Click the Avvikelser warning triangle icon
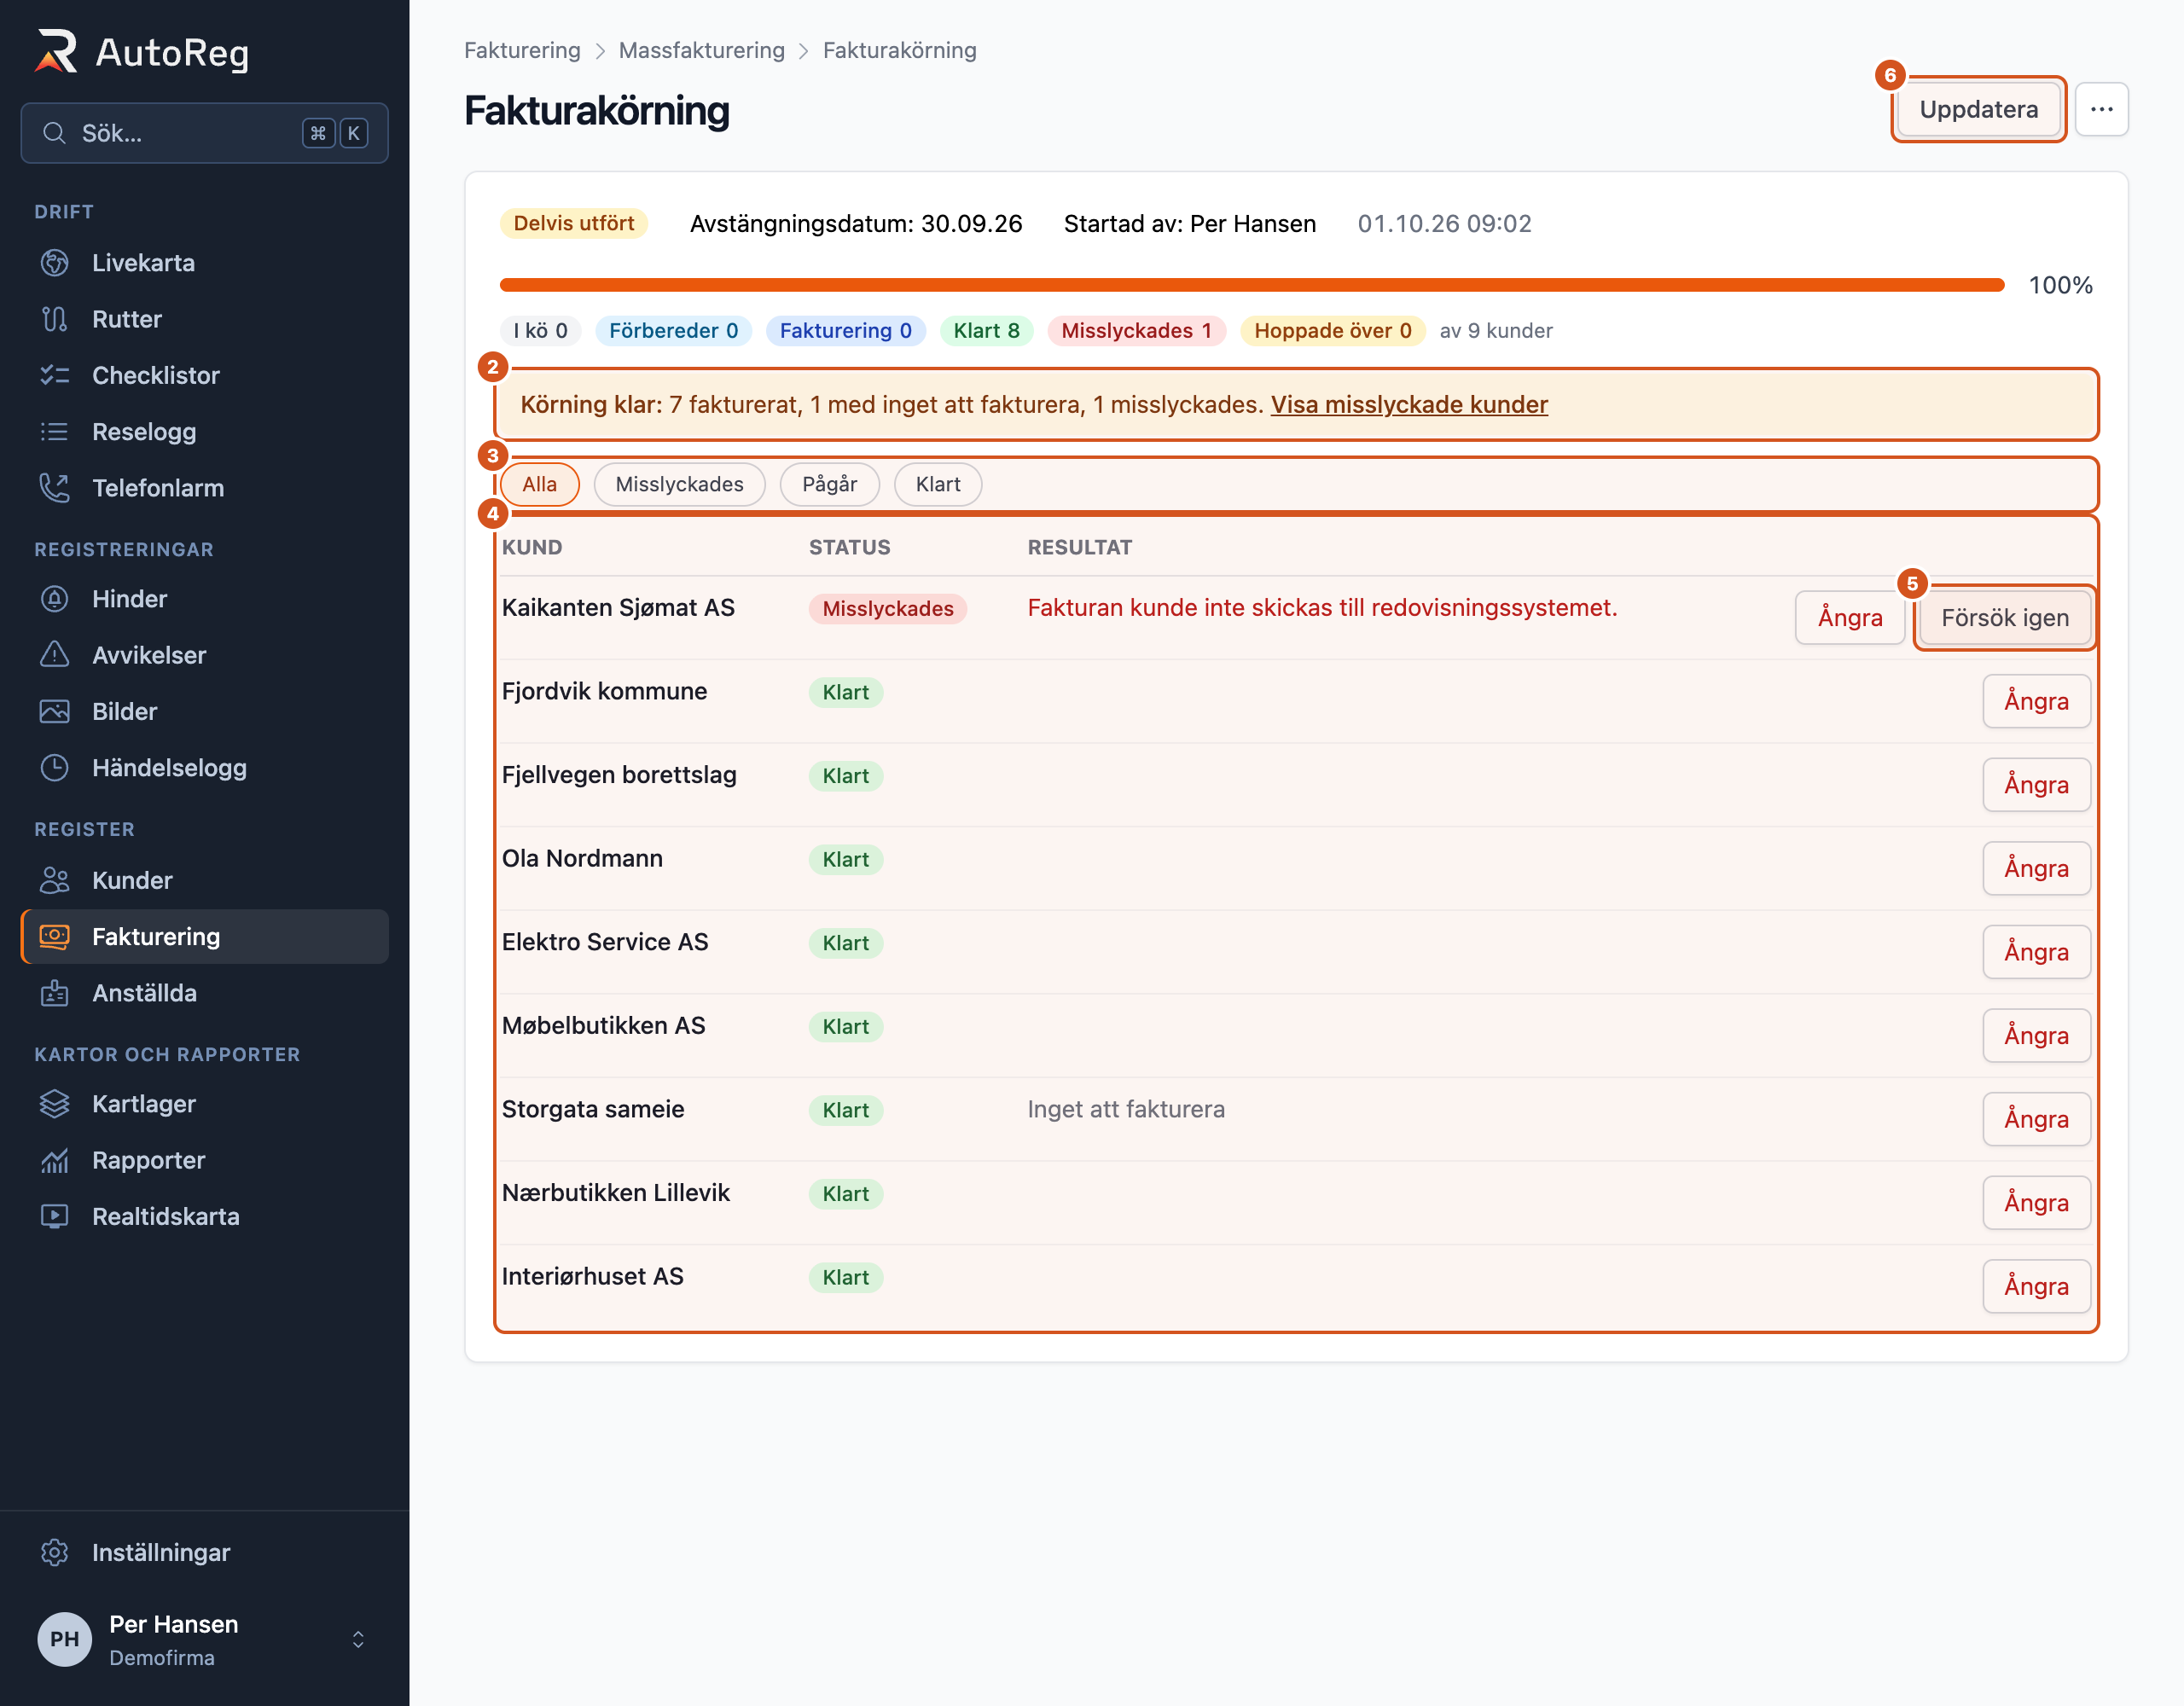 click(54, 655)
